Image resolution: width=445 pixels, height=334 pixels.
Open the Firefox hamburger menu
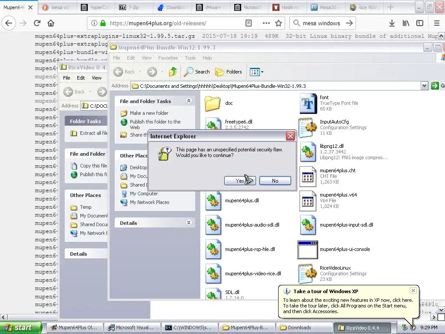pyautogui.click(x=437, y=23)
